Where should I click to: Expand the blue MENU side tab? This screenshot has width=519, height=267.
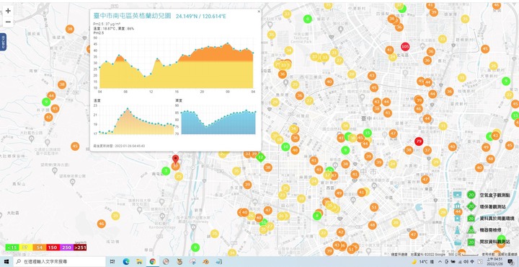(x=3, y=42)
